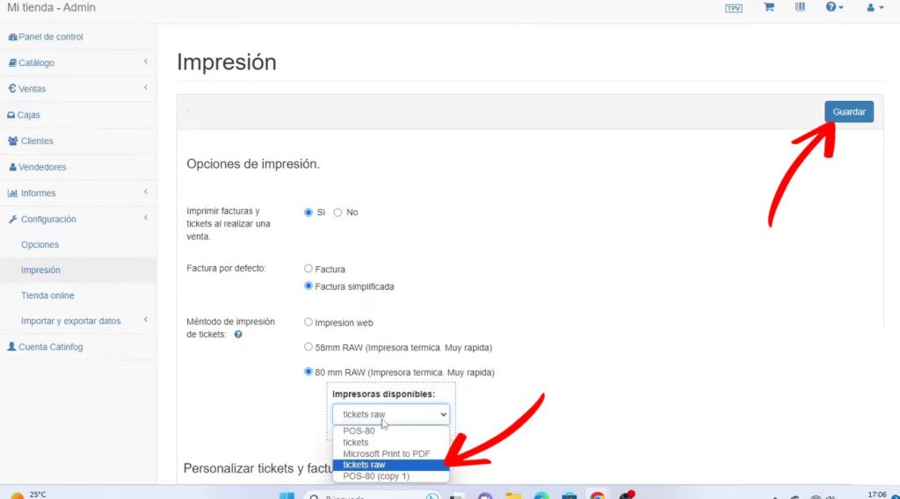Click the shopping cart icon
Screen dimensions: 900x499
(x=768, y=8)
